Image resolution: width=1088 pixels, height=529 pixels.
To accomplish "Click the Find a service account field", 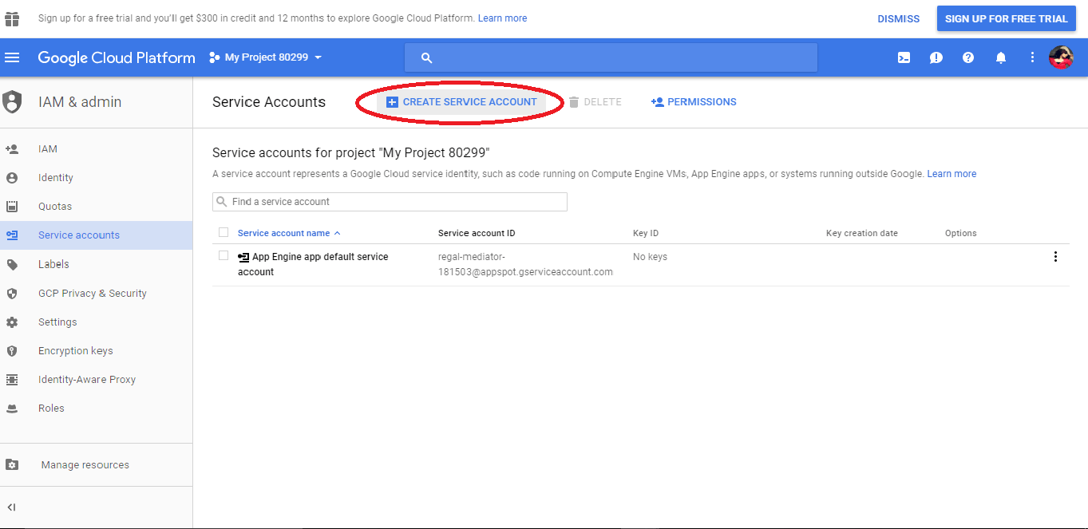I will coord(390,202).
